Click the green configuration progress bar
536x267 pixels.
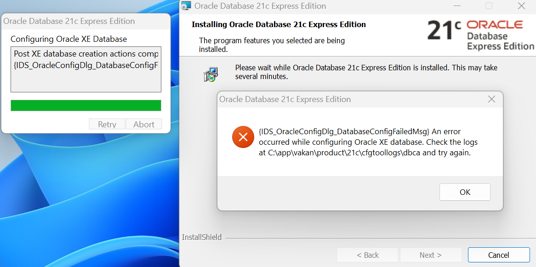pyautogui.click(x=86, y=106)
